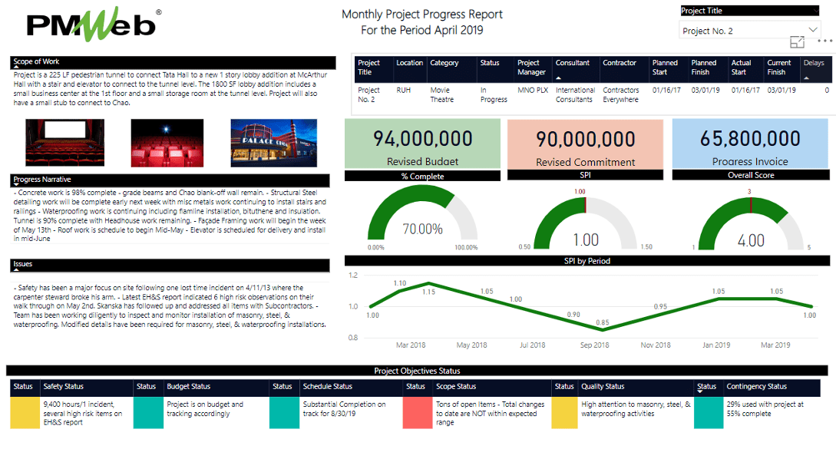Sort table by Project Manager column
836x449 pixels.
pos(531,68)
